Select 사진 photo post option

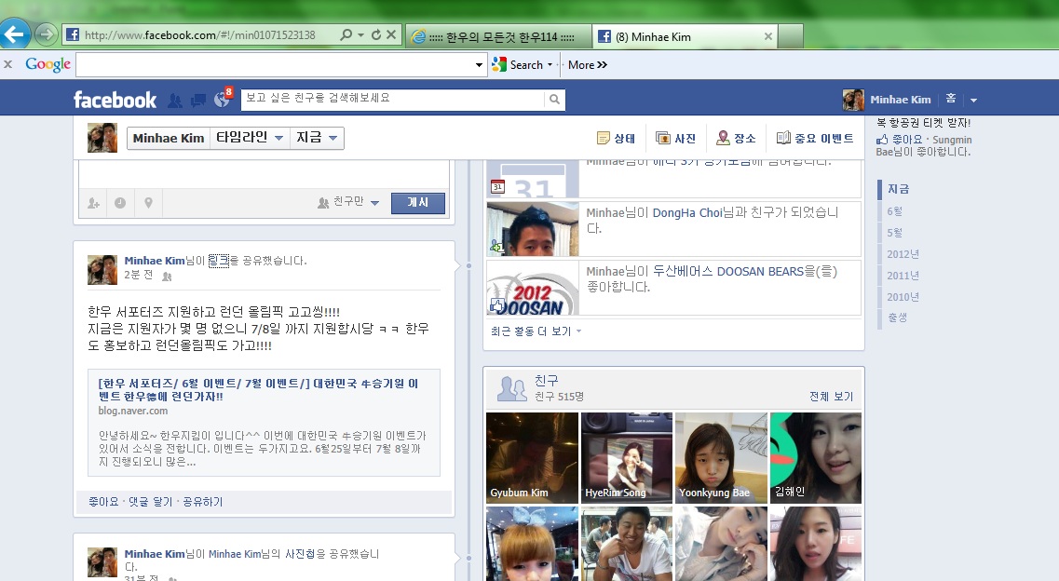[x=675, y=139]
